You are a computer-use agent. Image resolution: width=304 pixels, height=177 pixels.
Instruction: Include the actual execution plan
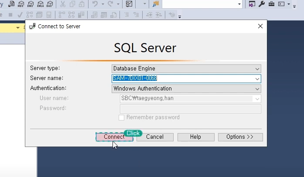pyautogui.click(x=61, y=15)
